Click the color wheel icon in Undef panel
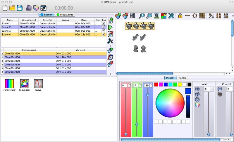This screenshot has height=142, width=234. click(197, 105)
